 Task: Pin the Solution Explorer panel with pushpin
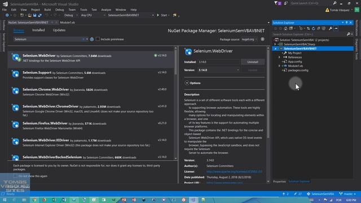click(346, 23)
